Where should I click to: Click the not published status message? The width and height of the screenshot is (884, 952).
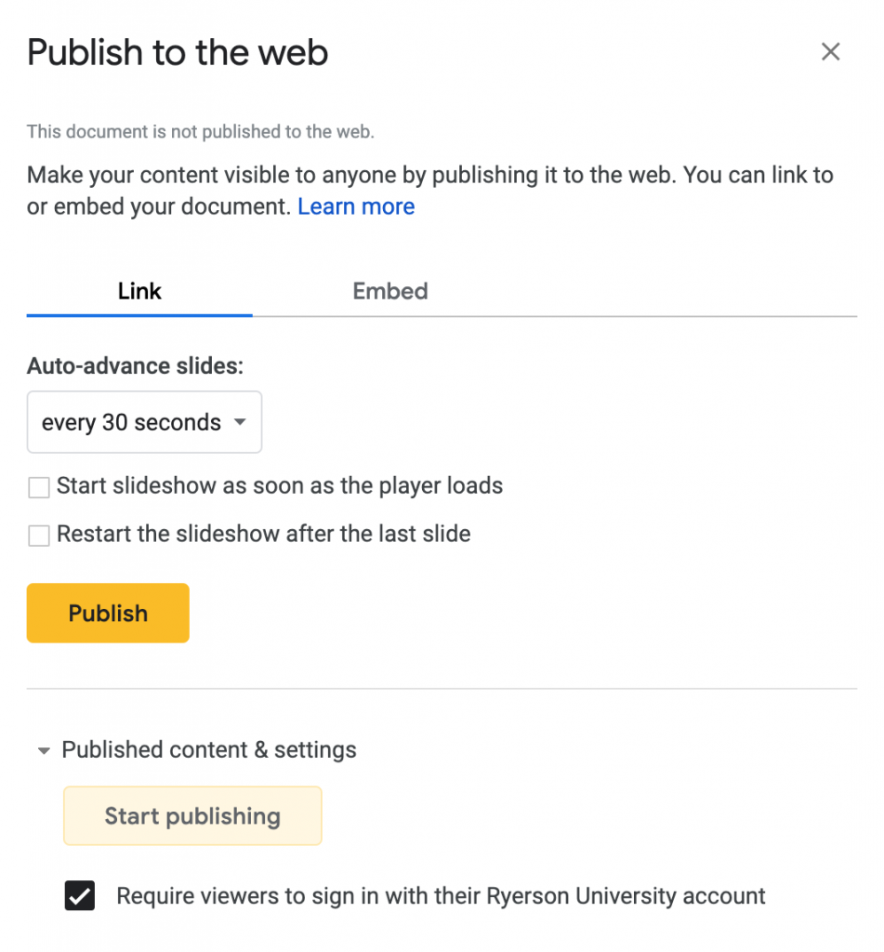pyautogui.click(x=201, y=132)
